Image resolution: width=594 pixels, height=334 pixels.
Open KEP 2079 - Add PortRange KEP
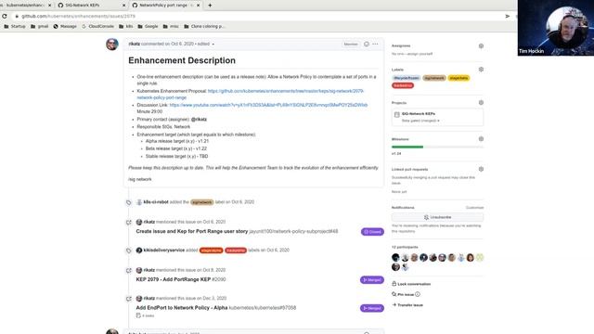(x=174, y=279)
